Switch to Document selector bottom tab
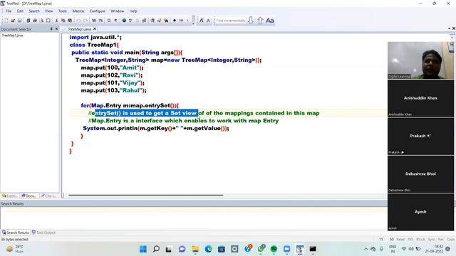Image resolution: width=456 pixels, height=256 pixels. point(28,196)
